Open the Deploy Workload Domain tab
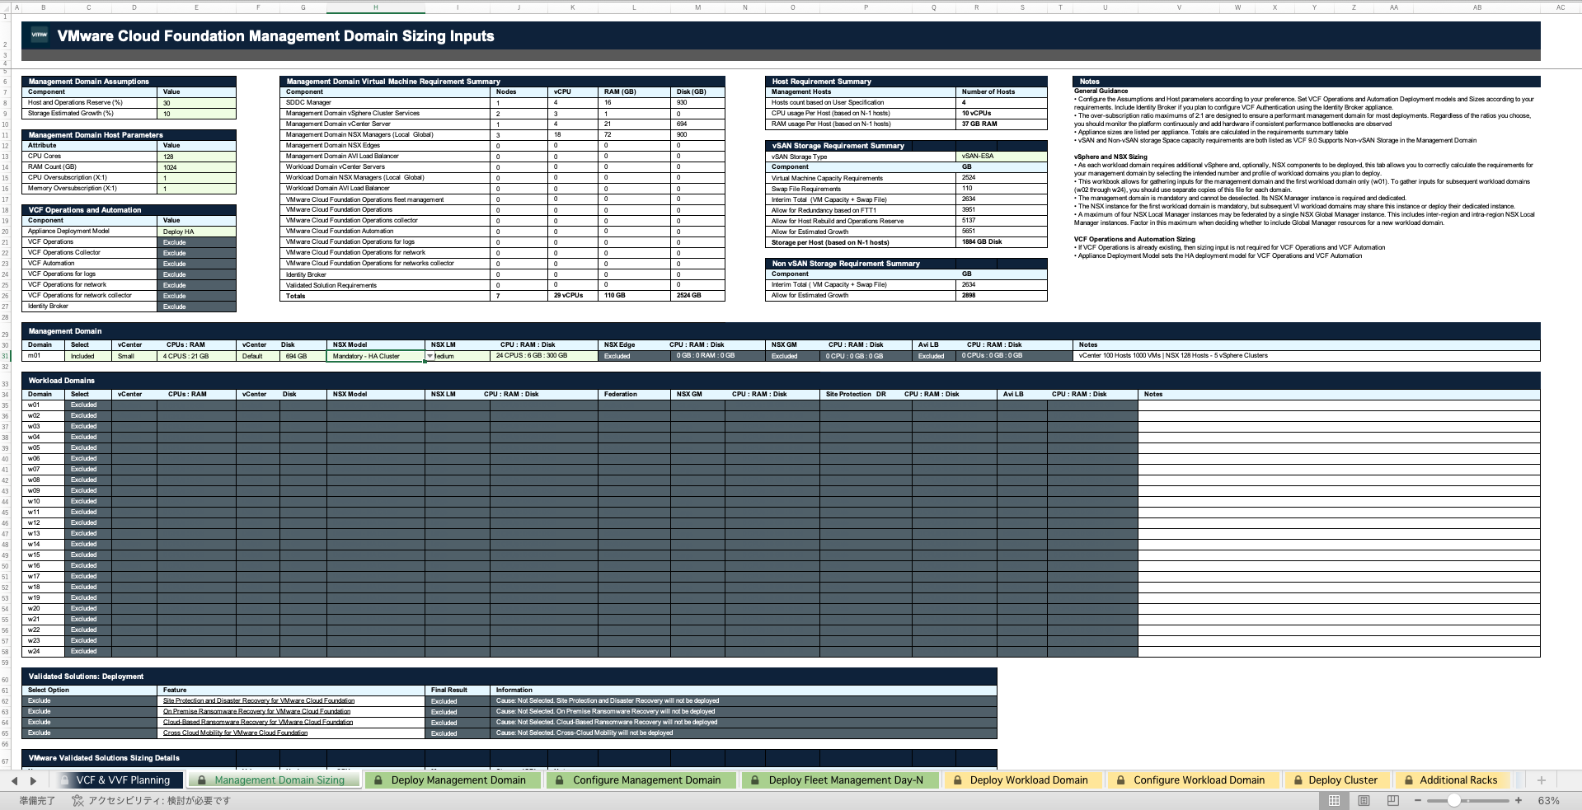Screen dimensions: 1582x810 (1022, 780)
